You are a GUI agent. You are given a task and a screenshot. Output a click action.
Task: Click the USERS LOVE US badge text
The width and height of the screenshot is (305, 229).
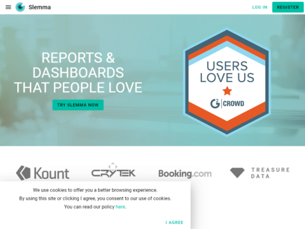pos(227,72)
